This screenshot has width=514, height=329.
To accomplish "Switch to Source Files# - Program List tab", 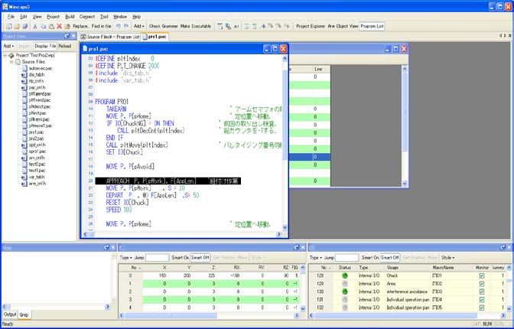I will pyautogui.click(x=110, y=37).
